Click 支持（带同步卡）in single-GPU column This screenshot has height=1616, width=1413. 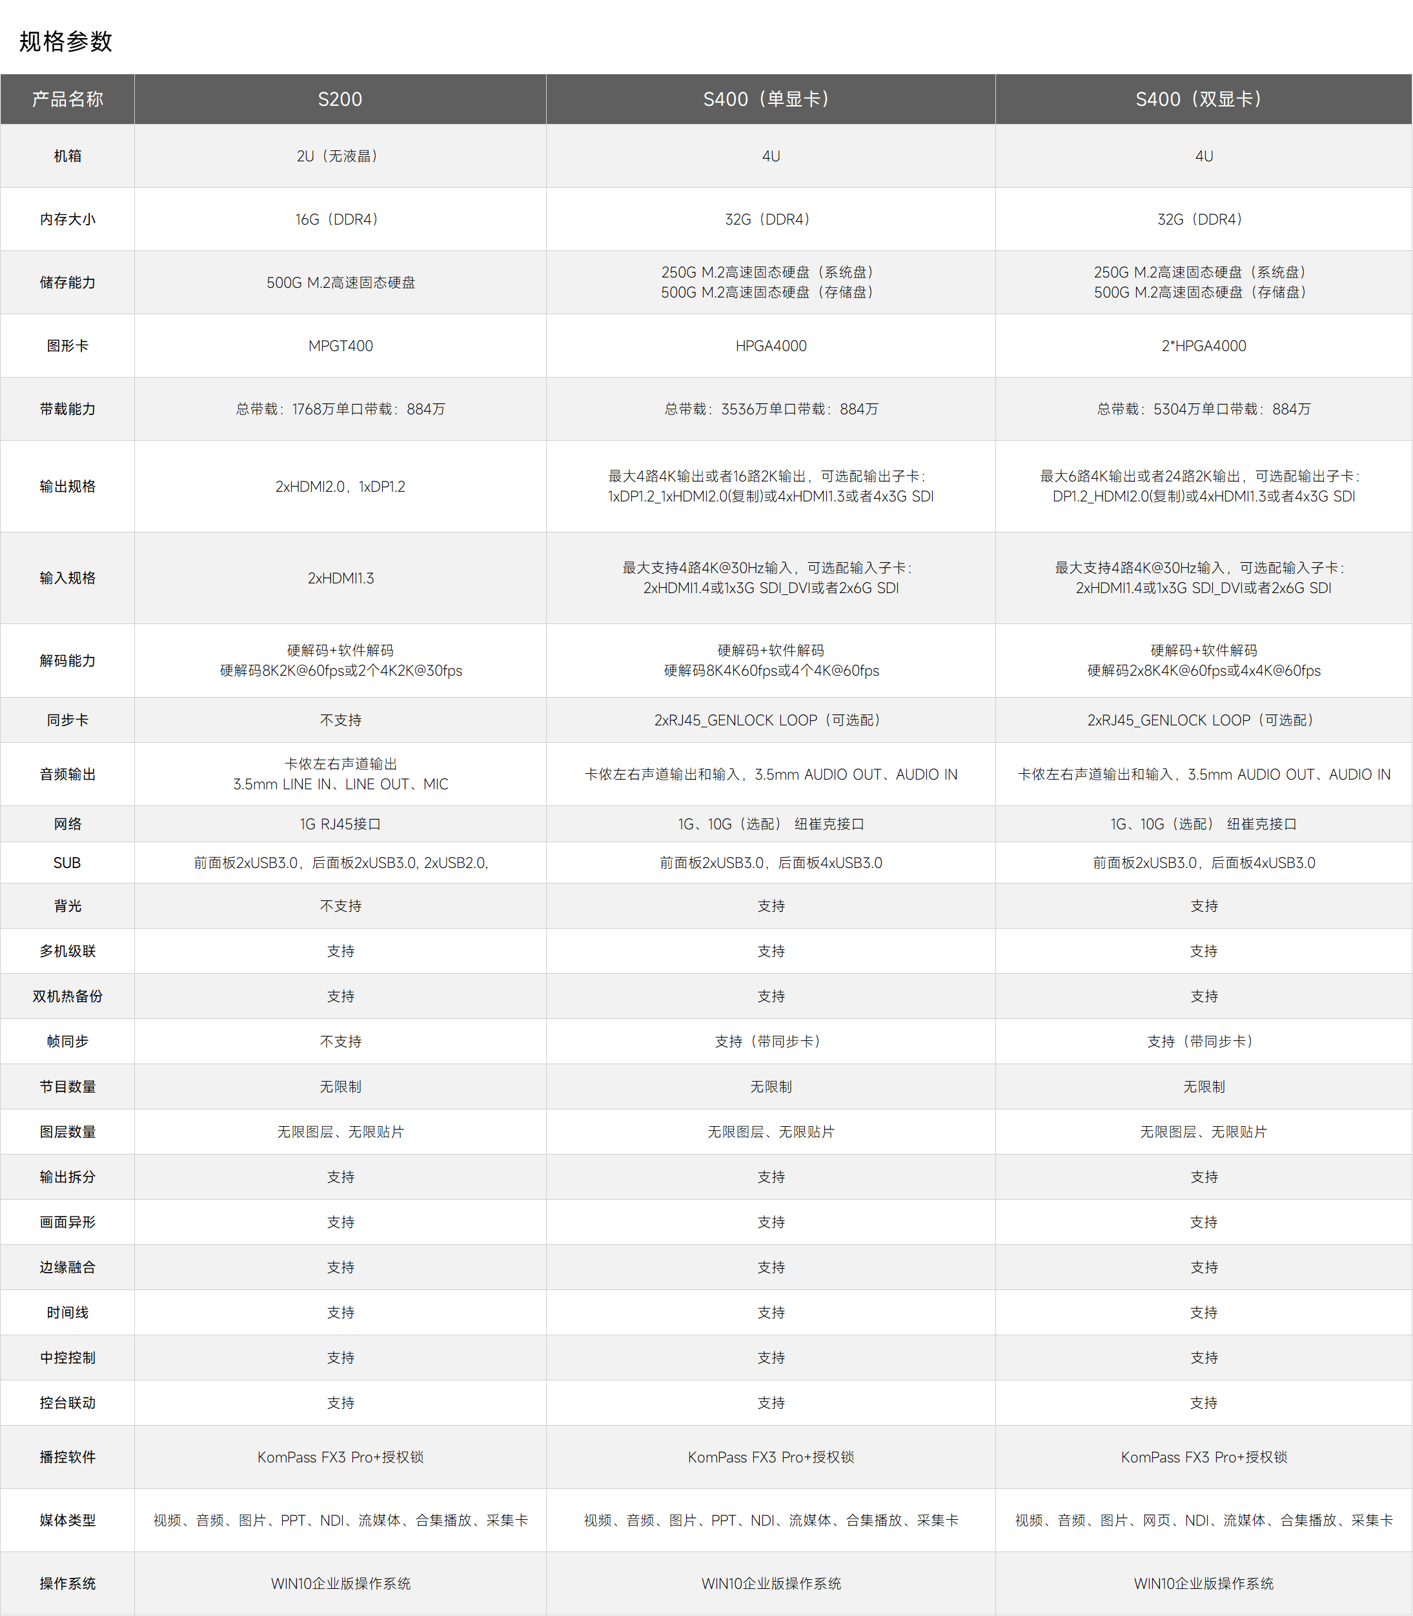point(769,1042)
